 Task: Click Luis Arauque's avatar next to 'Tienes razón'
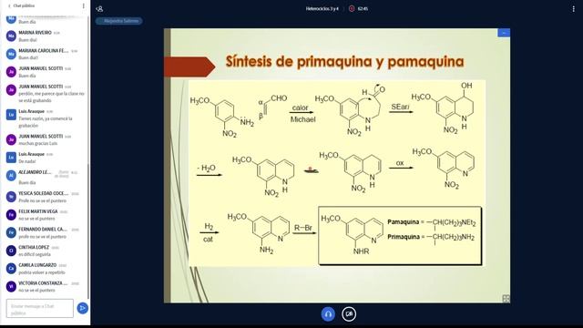coord(11,115)
